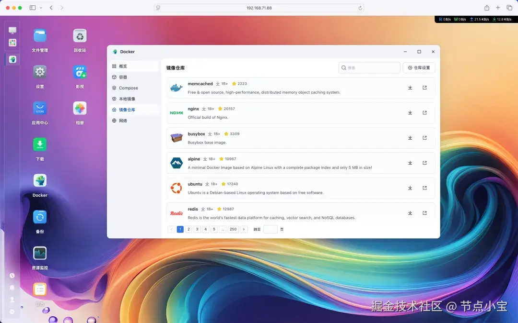The height and width of the screenshot is (323, 518).
Task: Open 影视 video app icon
Action: click(80, 72)
